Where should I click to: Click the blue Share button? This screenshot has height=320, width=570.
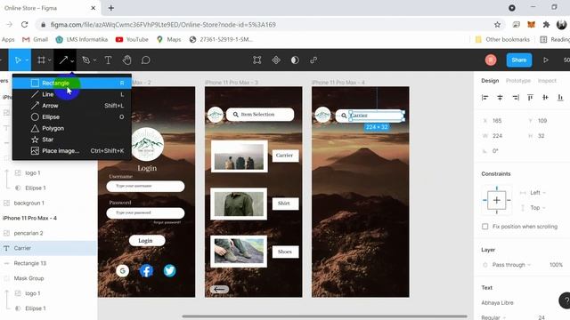[519, 60]
